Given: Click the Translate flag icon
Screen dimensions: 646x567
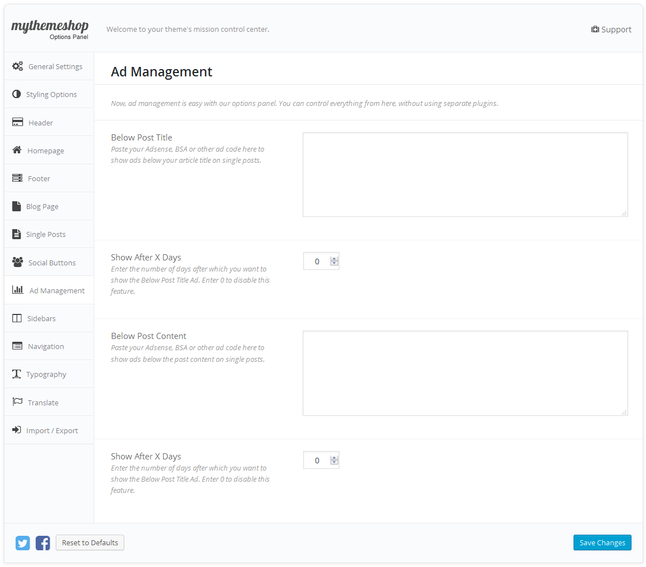Looking at the screenshot, I should [x=17, y=402].
